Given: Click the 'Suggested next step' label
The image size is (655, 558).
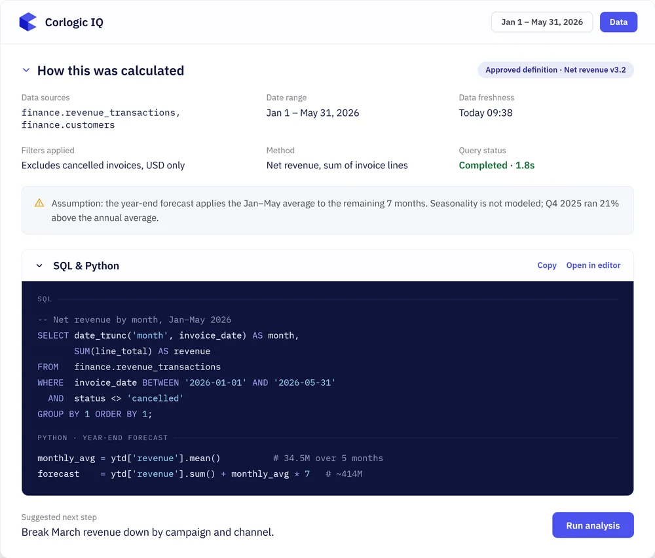Looking at the screenshot, I should (59, 517).
